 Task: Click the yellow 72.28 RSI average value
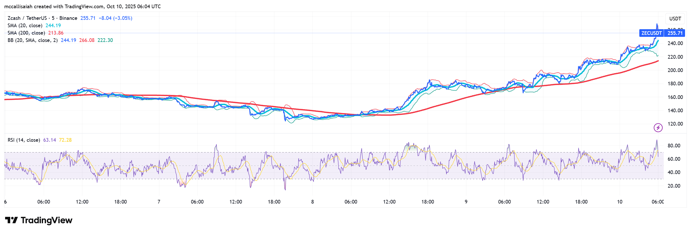coord(65,140)
